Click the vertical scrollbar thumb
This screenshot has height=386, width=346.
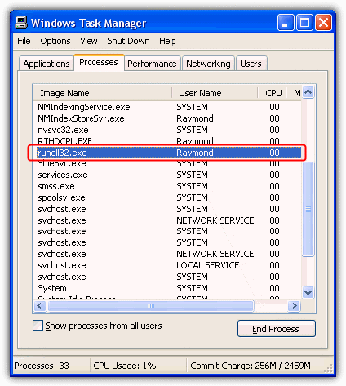pyautogui.click(x=308, y=209)
